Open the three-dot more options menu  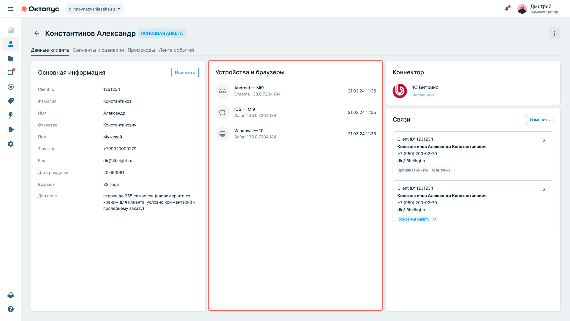554,33
